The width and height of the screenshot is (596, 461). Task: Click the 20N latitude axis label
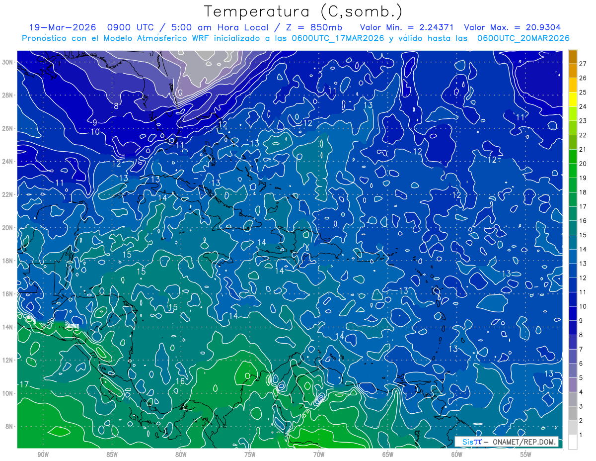(7, 228)
